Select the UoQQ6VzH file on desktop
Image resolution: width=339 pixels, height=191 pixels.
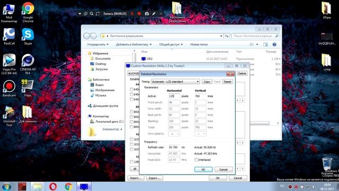coord(327,39)
